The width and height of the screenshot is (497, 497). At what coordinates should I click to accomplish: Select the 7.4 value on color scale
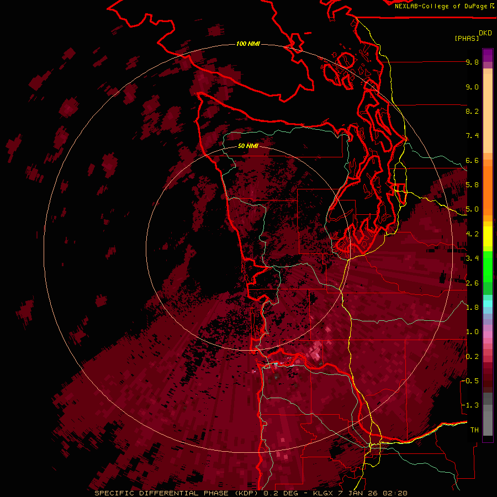tap(472, 136)
